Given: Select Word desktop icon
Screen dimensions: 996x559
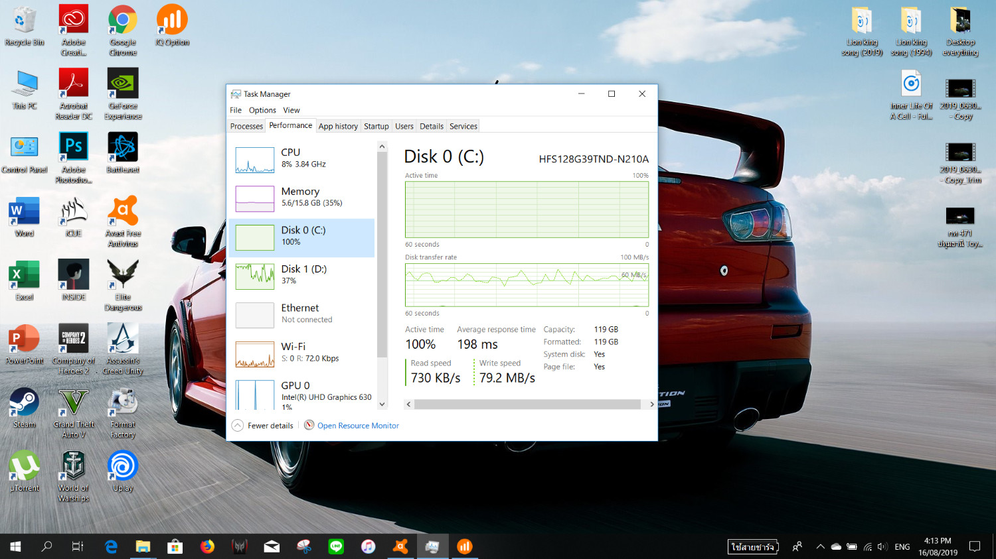Looking at the screenshot, I should 25,217.
